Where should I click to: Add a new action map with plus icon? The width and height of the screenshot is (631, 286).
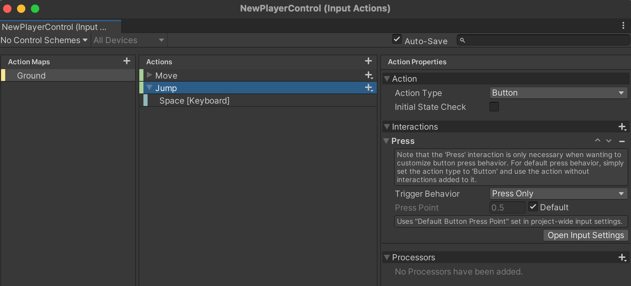click(x=127, y=61)
